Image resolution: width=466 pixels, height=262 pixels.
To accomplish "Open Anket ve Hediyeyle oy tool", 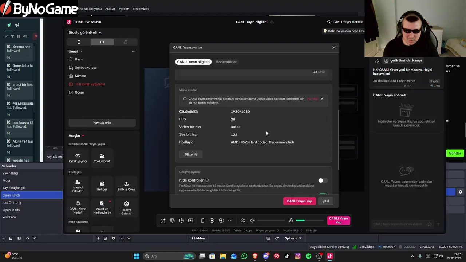I will [x=102, y=207].
